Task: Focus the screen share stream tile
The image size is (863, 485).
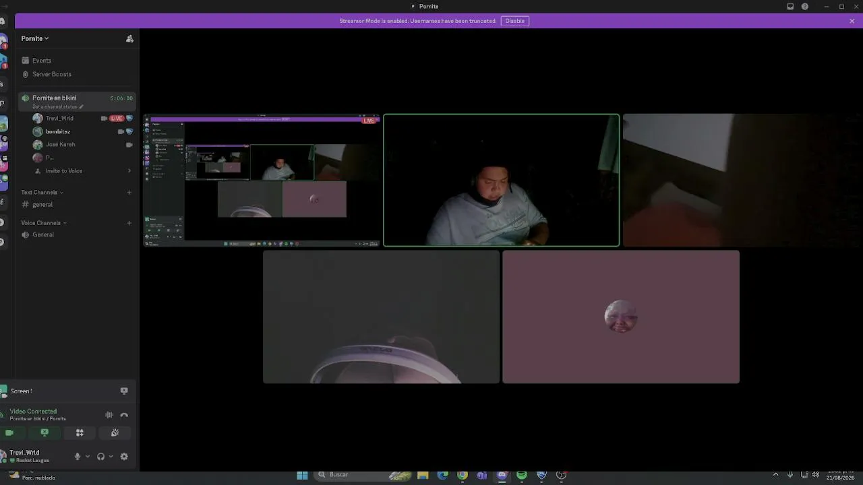Action: tap(262, 181)
